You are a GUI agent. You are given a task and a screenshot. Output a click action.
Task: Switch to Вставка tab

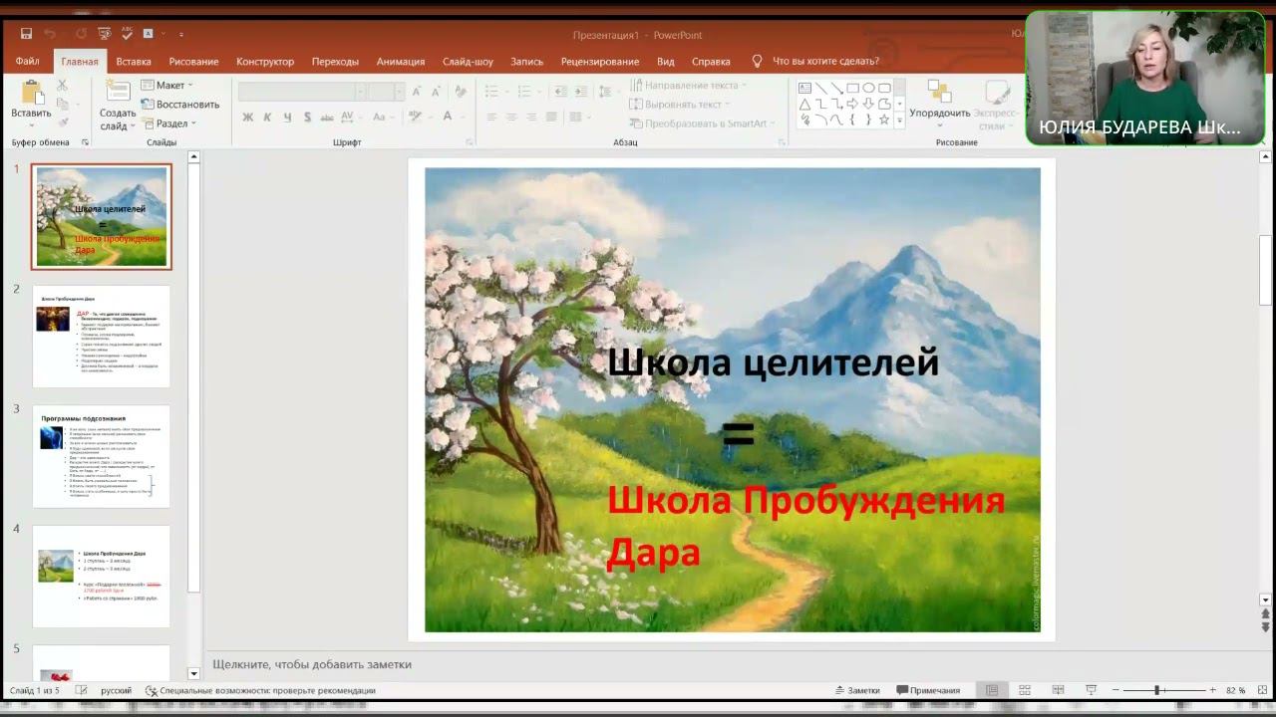click(x=134, y=61)
